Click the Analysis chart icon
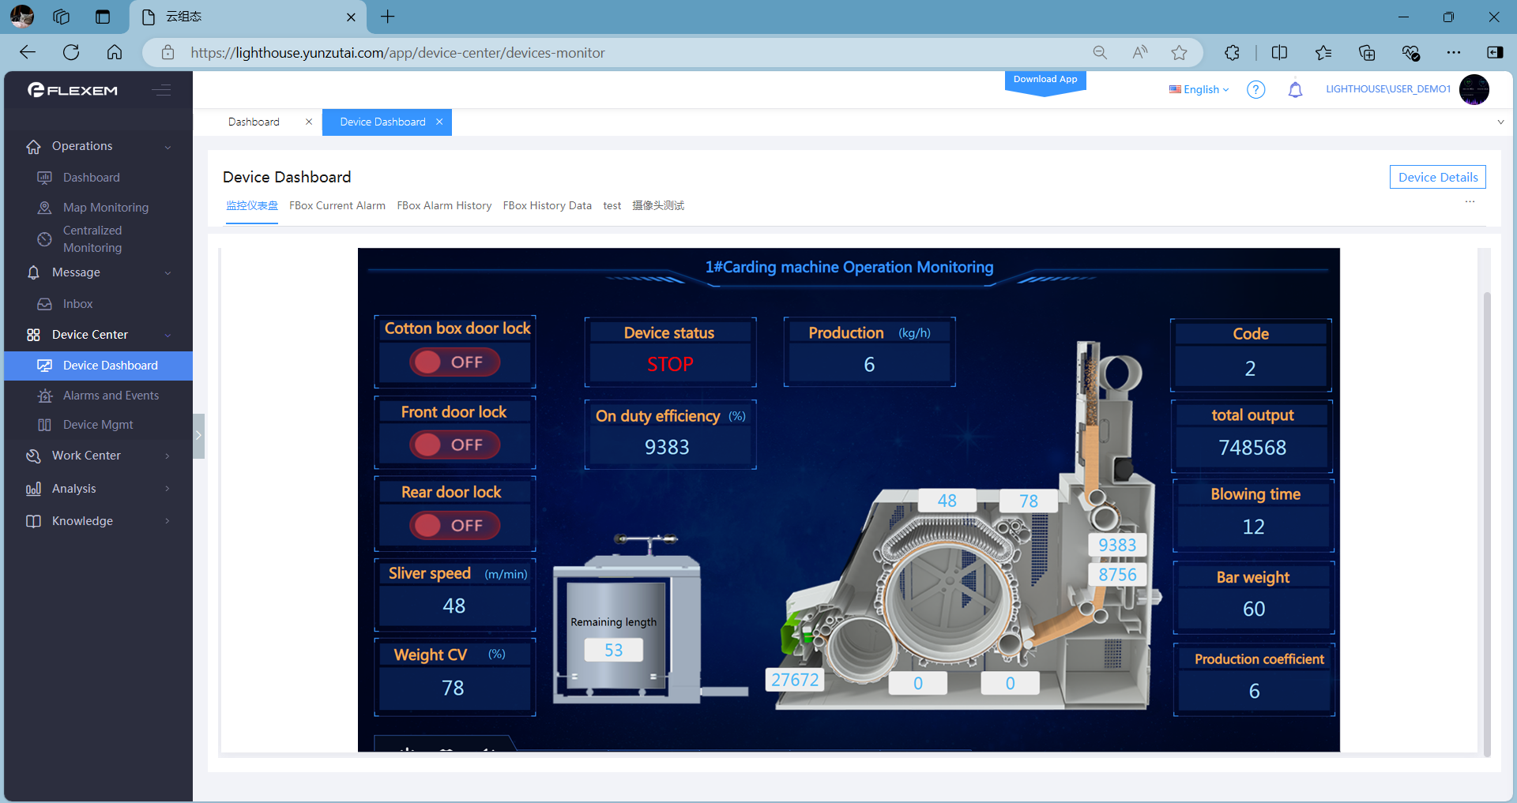 point(33,489)
